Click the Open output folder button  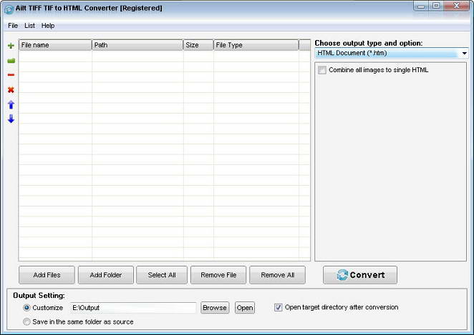[245, 308]
